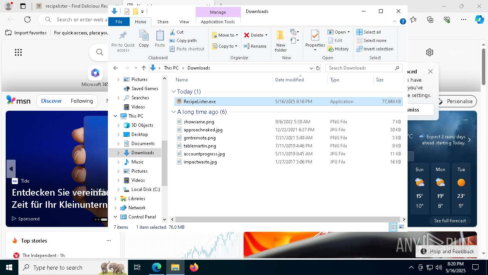Click Personalise button in Edge

click(x=455, y=101)
